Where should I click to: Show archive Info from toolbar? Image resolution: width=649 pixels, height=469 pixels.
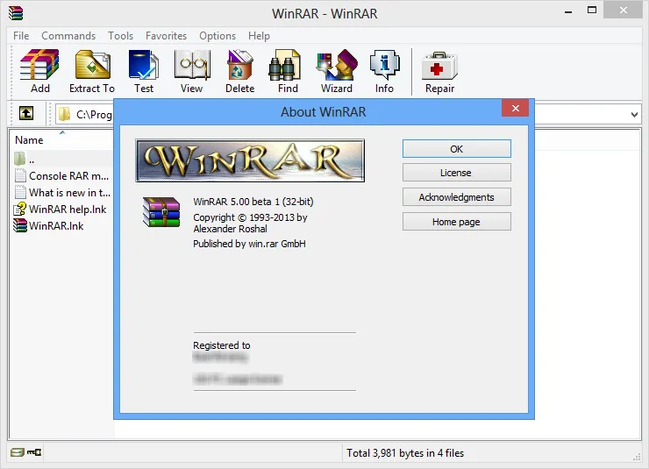point(384,71)
